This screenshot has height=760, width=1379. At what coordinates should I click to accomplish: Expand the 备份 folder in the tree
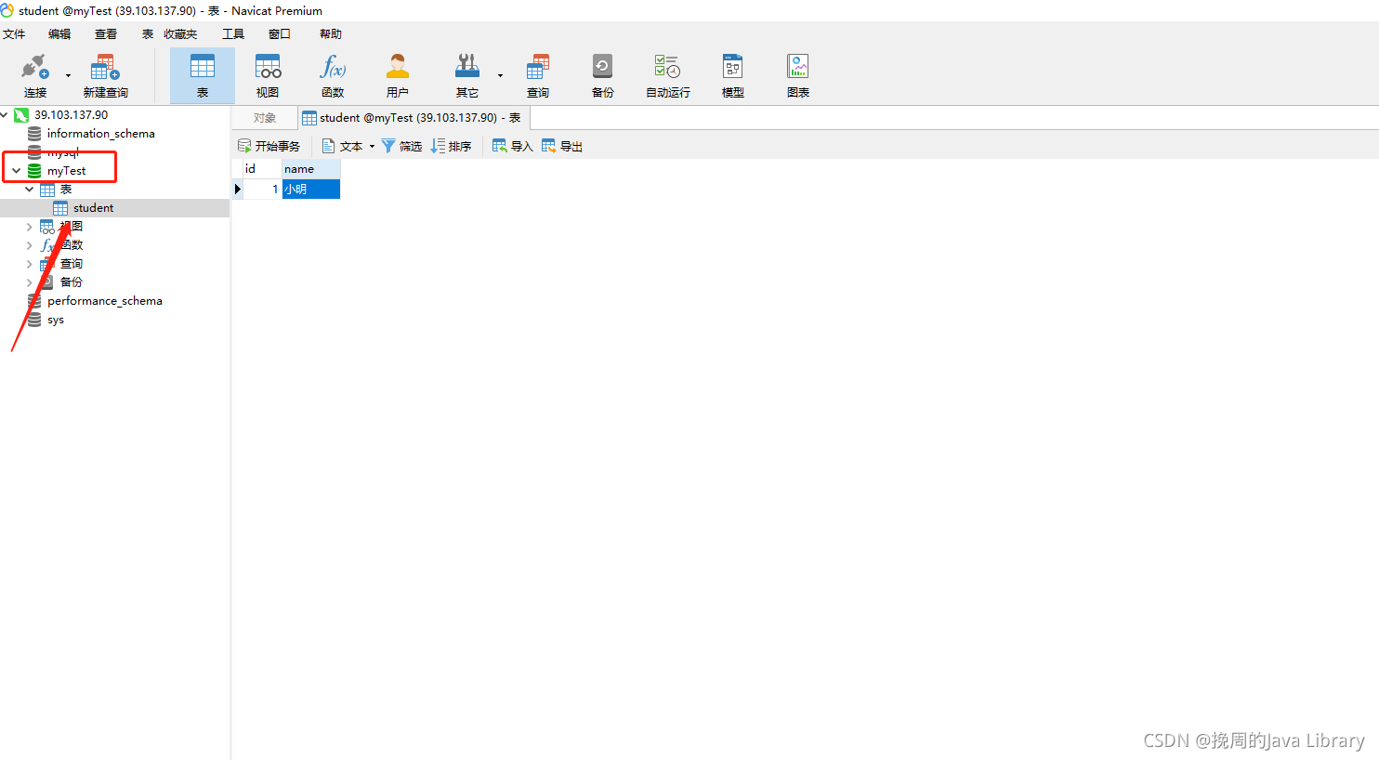point(29,282)
